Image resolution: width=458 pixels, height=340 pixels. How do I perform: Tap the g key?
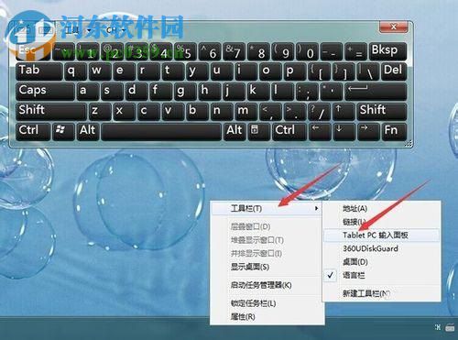[185, 92]
